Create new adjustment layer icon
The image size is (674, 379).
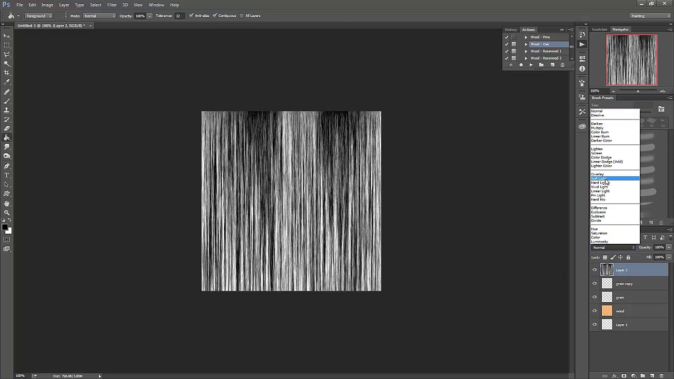pos(633,376)
